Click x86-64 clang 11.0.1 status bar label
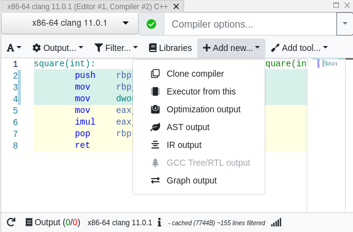353x232 pixels. coord(120,223)
